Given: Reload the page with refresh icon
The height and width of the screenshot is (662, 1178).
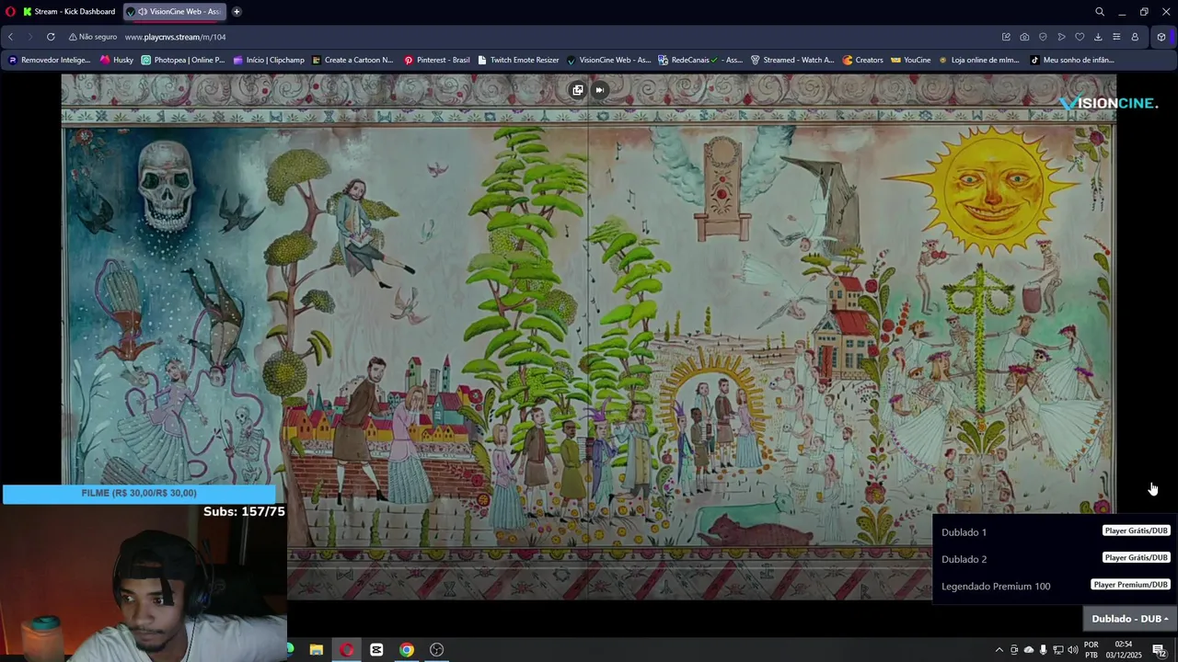Looking at the screenshot, I should [51, 37].
